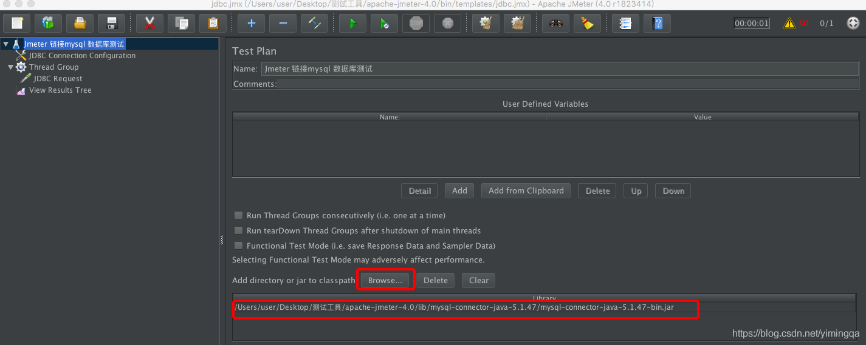Click the Name: column header

click(390, 117)
